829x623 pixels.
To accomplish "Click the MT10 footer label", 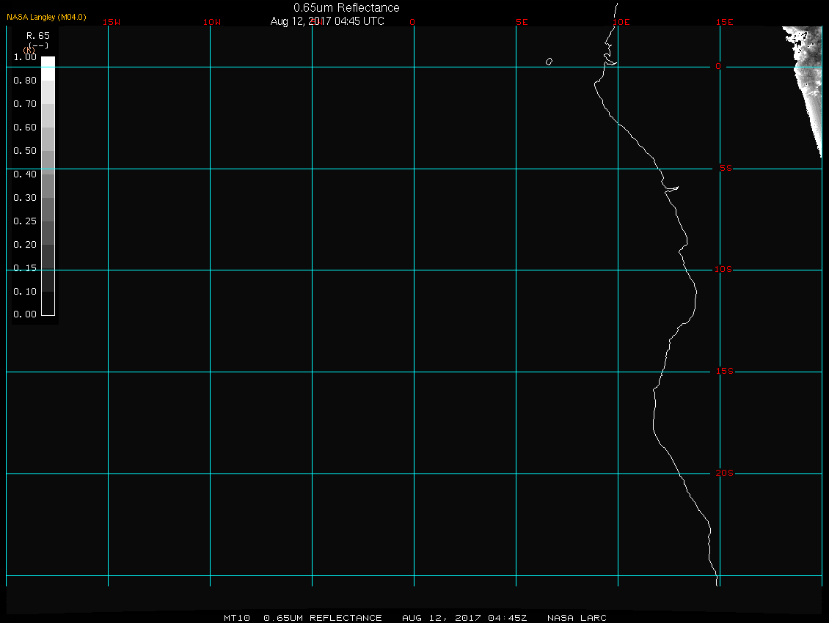I will [x=236, y=618].
